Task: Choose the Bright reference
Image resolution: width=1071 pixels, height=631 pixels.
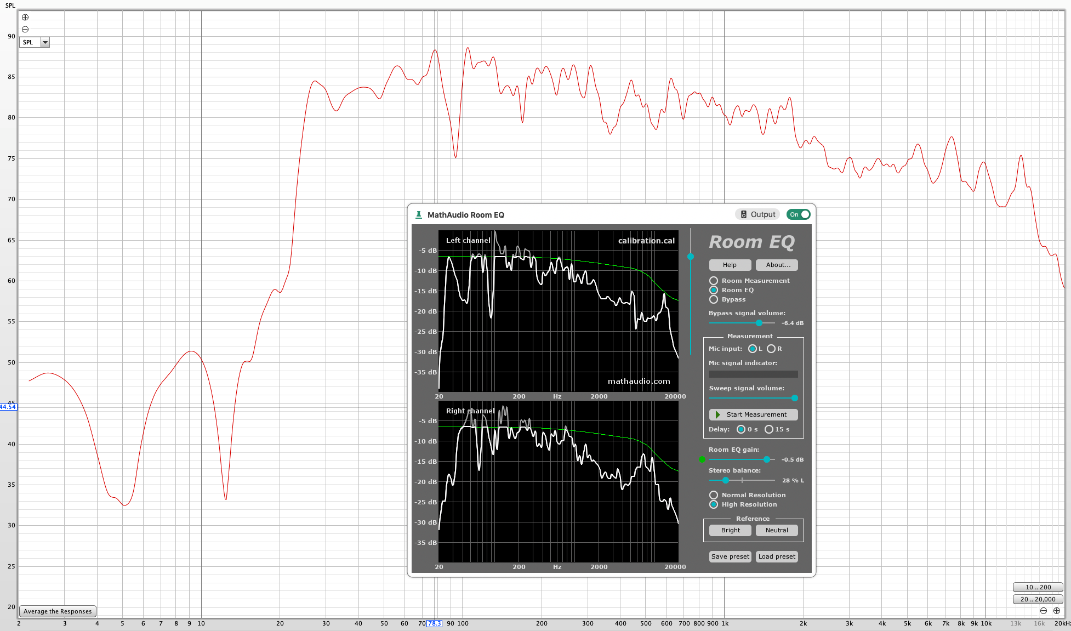Action: 730,530
